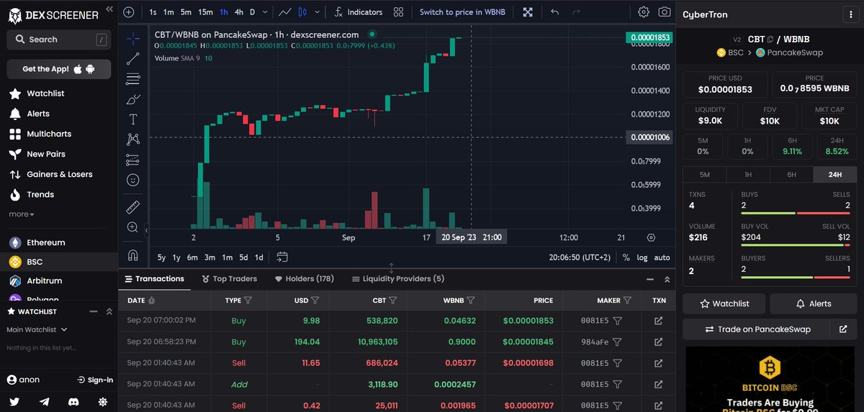This screenshot has height=412, width=864.
Task: Select the 6H stats tab
Action: point(791,175)
